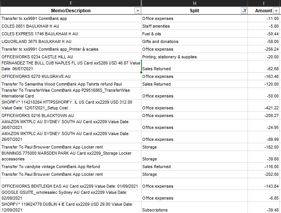The height and width of the screenshot is (213, 281).
Task: Select column I header
Action: click(264, 3)
